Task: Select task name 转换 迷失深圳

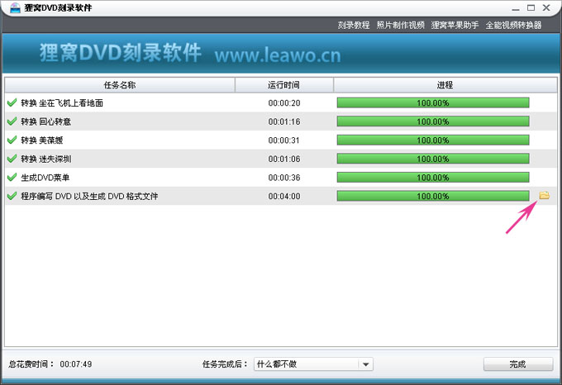Action: click(46, 159)
